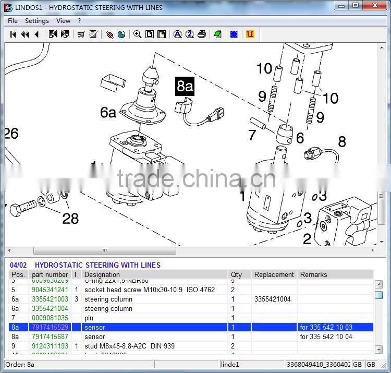Image resolution: width=391 pixels, height=373 pixels.
Task: Click the second page view icon
Action: 162,34
